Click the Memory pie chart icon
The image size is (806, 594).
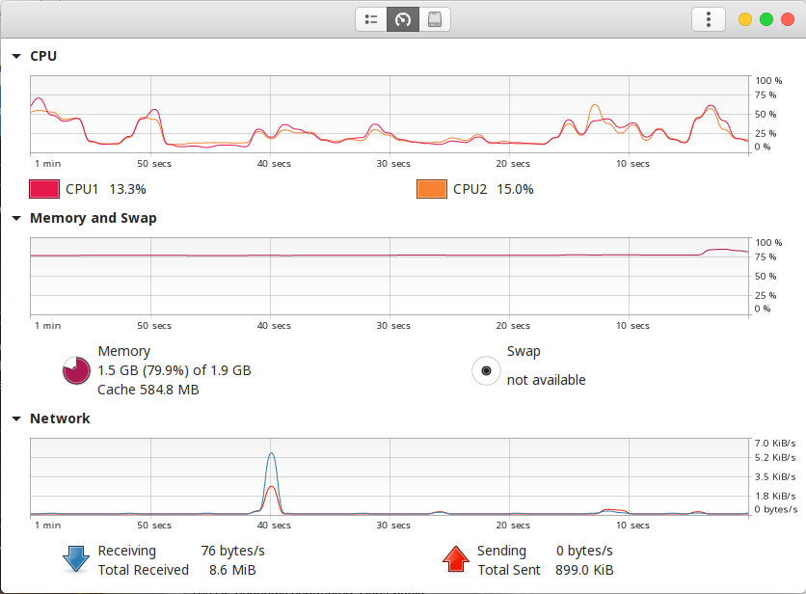(x=77, y=370)
